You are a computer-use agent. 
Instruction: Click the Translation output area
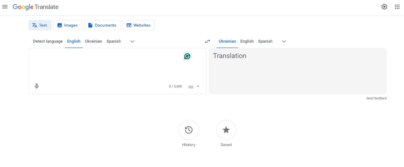(x=297, y=71)
